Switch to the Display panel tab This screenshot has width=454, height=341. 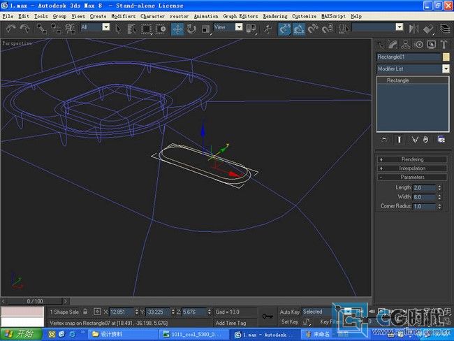coord(431,45)
